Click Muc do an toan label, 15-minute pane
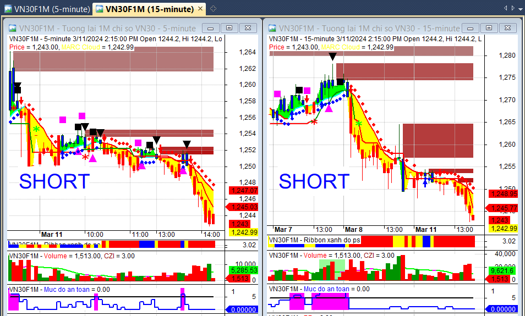525x316 pixels. tap(326, 289)
